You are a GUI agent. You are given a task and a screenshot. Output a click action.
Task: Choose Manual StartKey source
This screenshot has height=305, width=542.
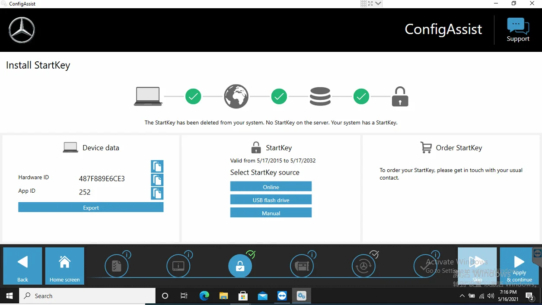coord(271,213)
